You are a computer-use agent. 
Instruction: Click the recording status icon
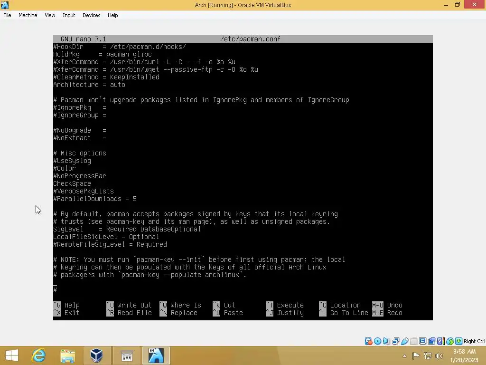pyautogui.click(x=431, y=341)
